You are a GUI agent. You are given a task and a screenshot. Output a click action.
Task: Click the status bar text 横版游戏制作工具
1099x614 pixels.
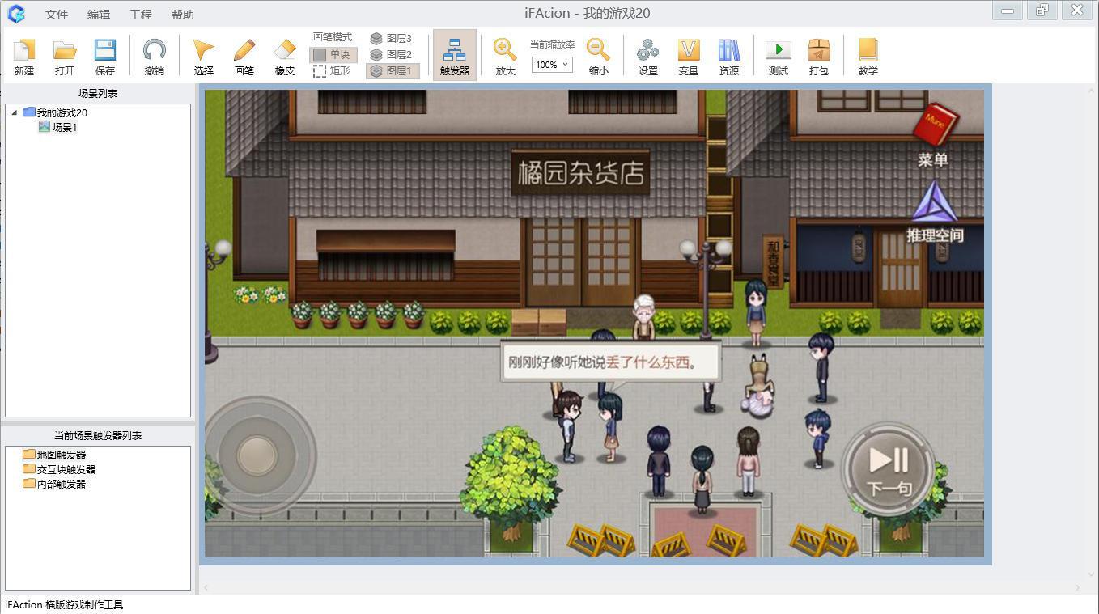click(84, 604)
